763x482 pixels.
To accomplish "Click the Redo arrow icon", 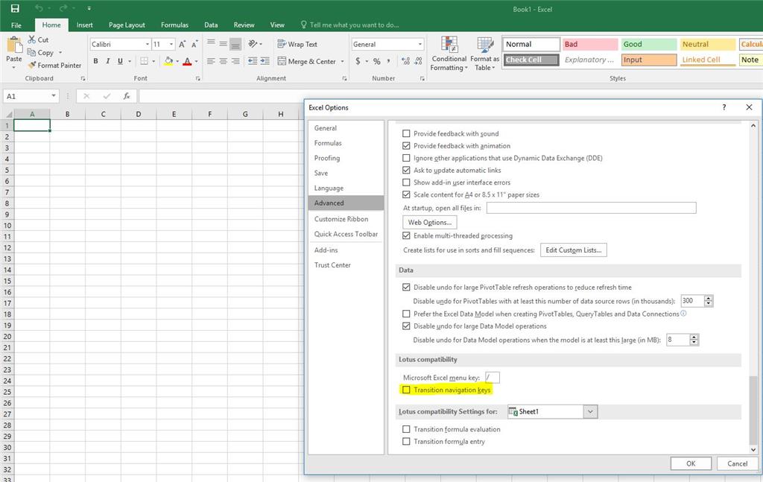I will [63, 8].
